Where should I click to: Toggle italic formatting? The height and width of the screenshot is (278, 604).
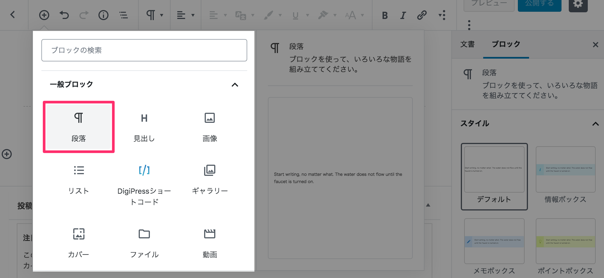coord(403,15)
